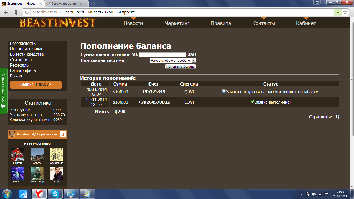Click the orange Баланс 138.52$ button
354x199 pixels.
pos(36,84)
